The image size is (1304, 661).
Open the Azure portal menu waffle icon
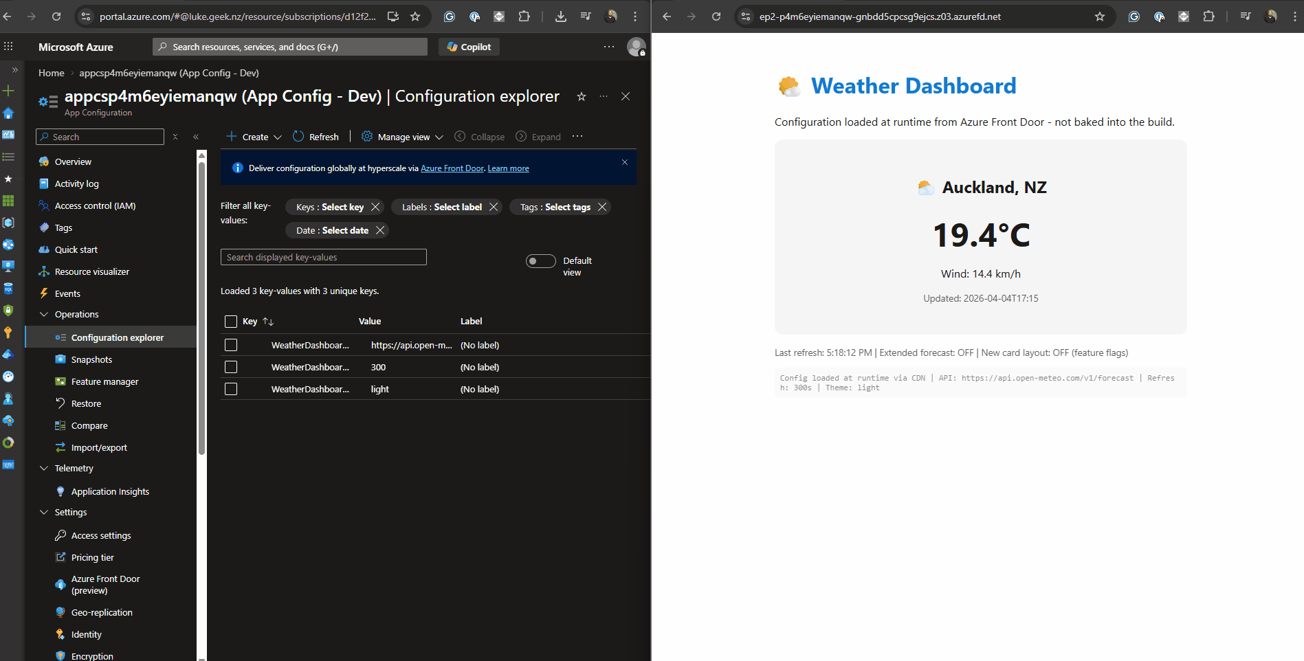[x=8, y=47]
